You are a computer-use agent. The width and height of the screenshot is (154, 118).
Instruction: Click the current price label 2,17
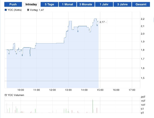click(x=102, y=22)
